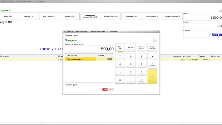The width and height of the screenshot is (222, 125).
Task: Click the Всего к оплате amount field
Action: pyautogui.click(x=89, y=49)
